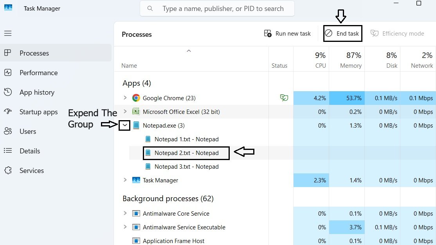
Task: Click the Efficiency mode leaf icon in toolbar
Action: [375, 33]
